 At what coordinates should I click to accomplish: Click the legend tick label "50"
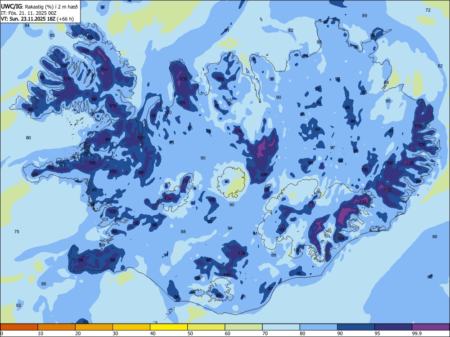click(190, 333)
